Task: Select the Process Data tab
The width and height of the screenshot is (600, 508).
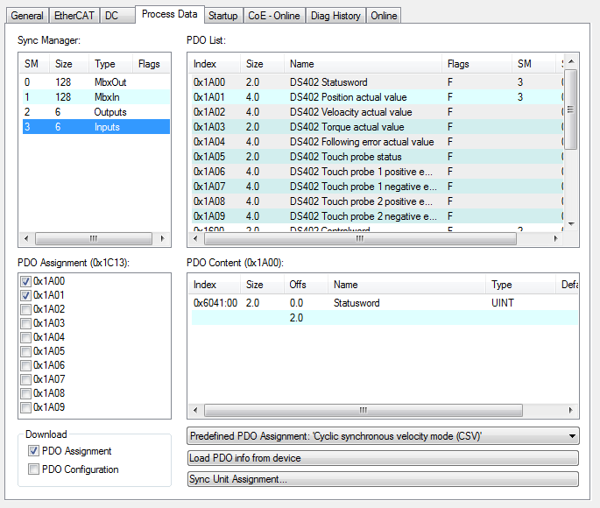Action: pyautogui.click(x=170, y=14)
